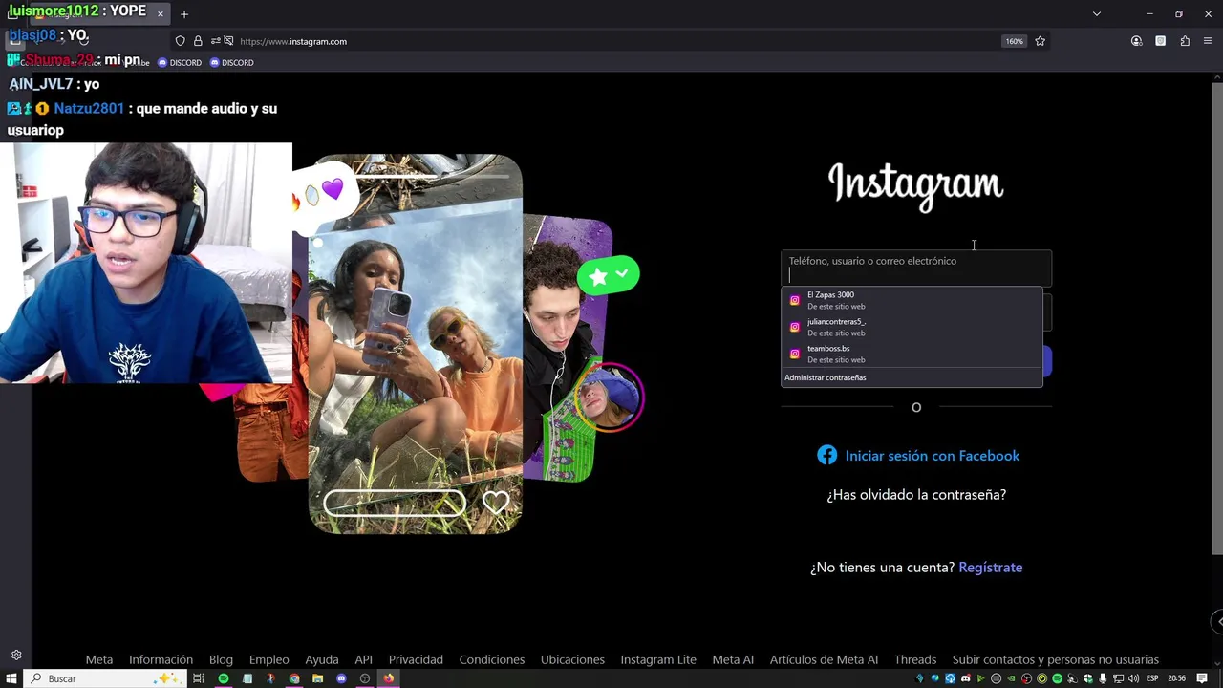Screen dimensions: 1223x688
Task: Open OBS Studio from the taskbar
Action: click(365, 678)
